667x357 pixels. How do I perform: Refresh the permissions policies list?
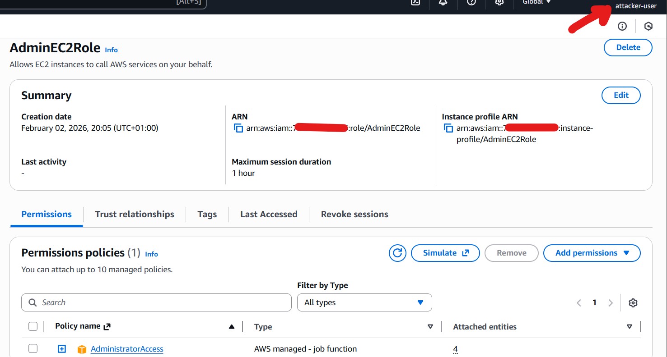coord(397,253)
